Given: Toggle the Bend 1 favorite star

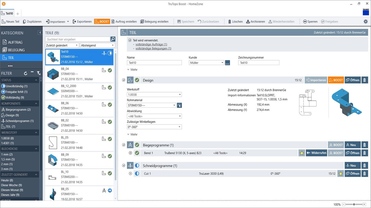Looking at the screenshot, I should click(302, 153).
